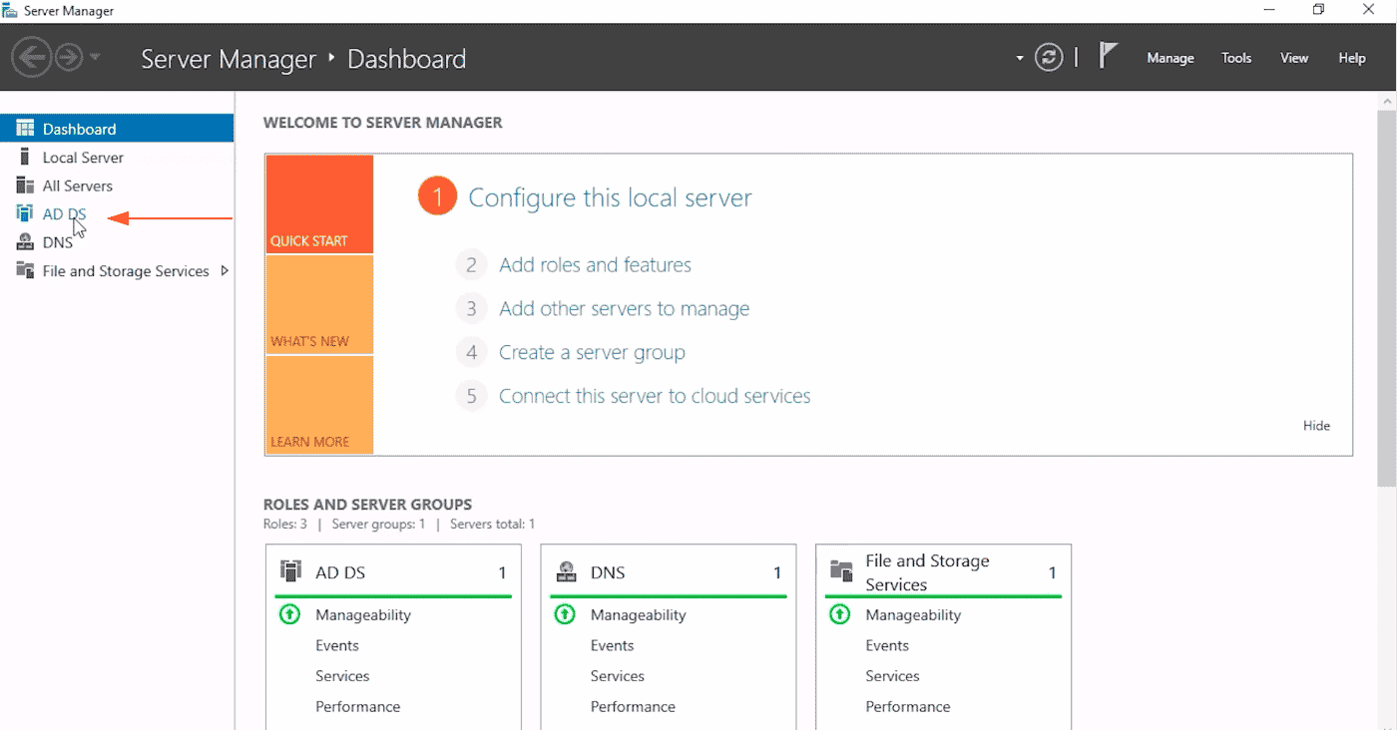Open Local Server from the navigation pane
This screenshot has height=730, width=1397.
[81, 157]
